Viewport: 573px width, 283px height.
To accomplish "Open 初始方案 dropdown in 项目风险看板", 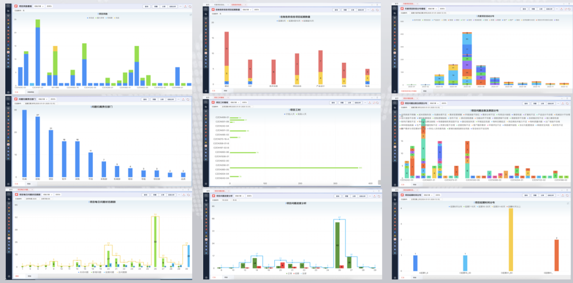I will [39, 6].
